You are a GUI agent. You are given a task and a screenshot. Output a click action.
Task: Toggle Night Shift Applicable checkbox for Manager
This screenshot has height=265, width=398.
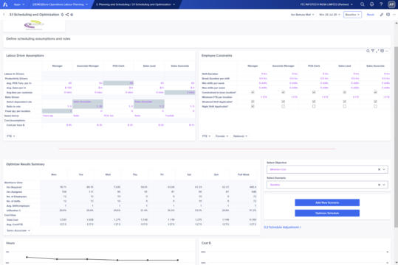tap(253, 106)
